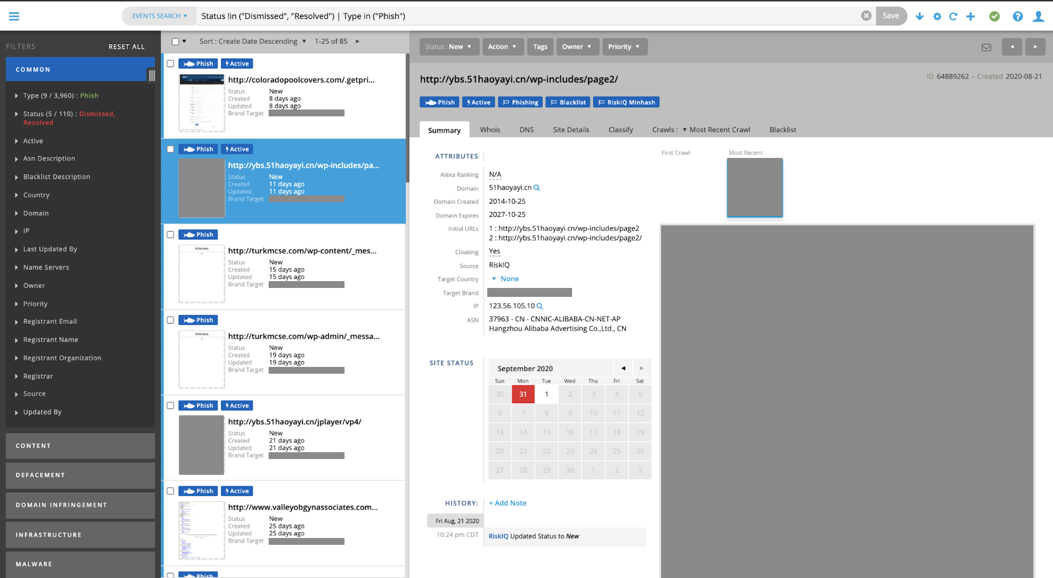1053x578 pixels.
Task: Open the Sort: Create Date Descending dropdown
Action: (x=252, y=41)
